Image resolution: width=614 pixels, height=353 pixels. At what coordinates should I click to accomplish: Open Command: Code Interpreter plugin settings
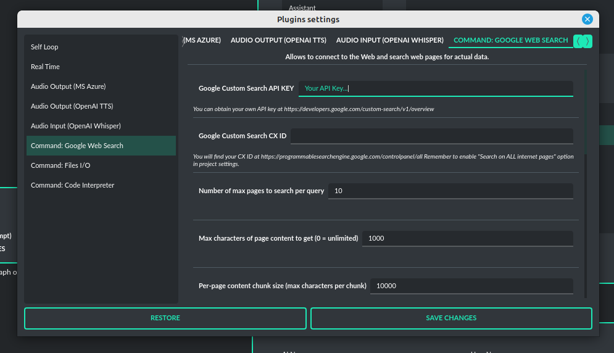pos(101,185)
